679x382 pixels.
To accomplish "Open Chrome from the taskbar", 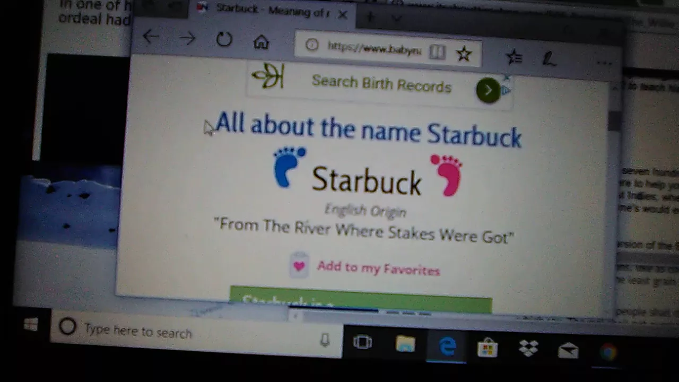I will (608, 352).
